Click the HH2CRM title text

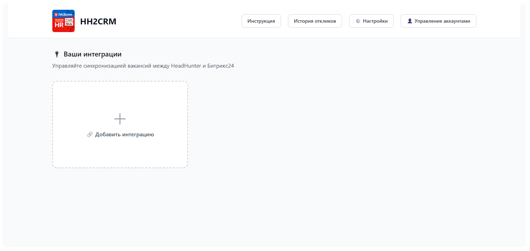coord(98,21)
